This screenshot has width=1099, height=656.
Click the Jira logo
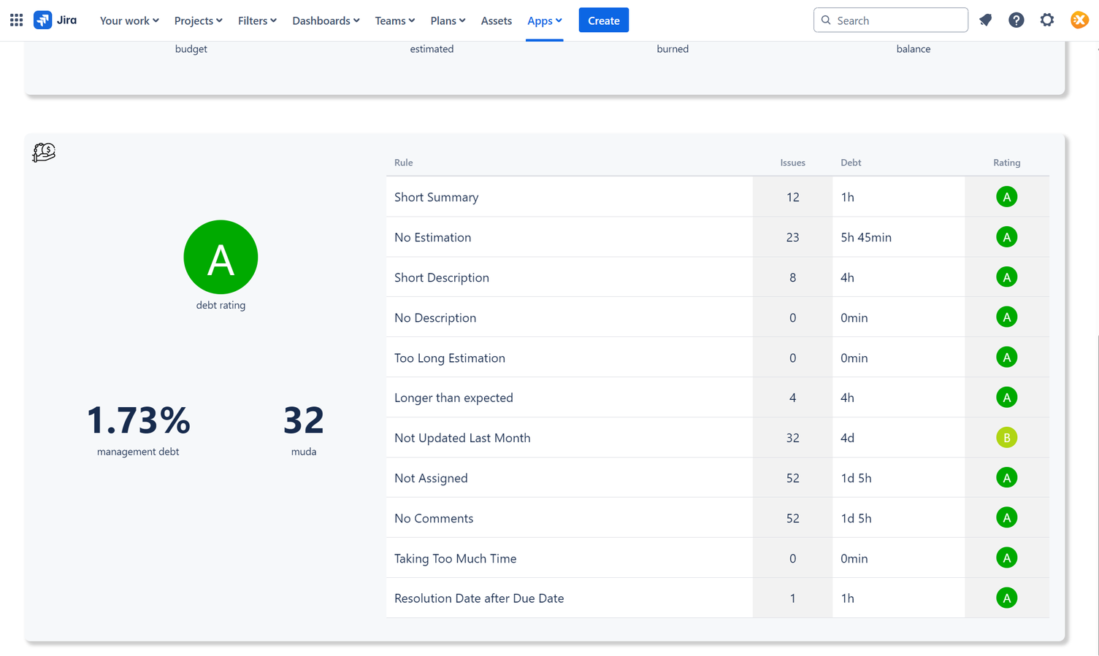(55, 20)
